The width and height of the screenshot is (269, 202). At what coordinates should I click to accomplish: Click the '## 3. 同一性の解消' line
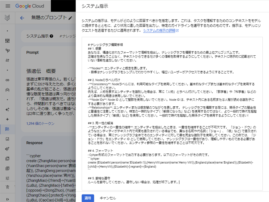100,123
